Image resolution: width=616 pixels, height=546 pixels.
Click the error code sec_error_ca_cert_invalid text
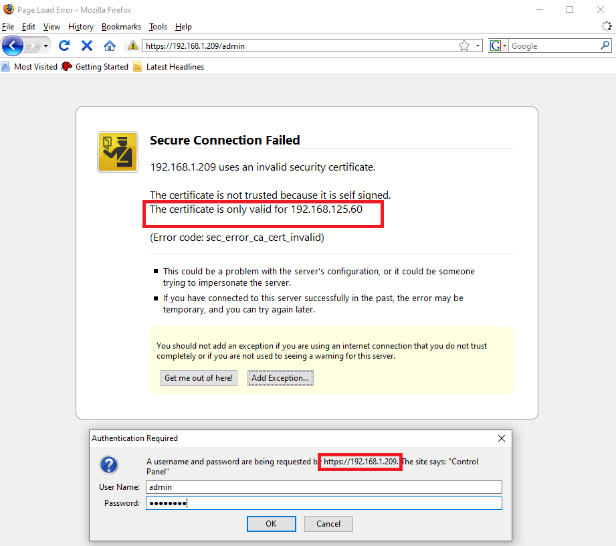point(237,238)
